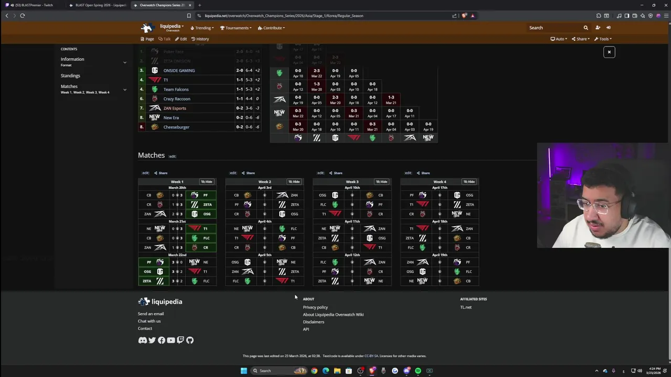This screenshot has height=377, width=671.
Task: Go to Standings in the contents sidebar
Action: point(70,76)
